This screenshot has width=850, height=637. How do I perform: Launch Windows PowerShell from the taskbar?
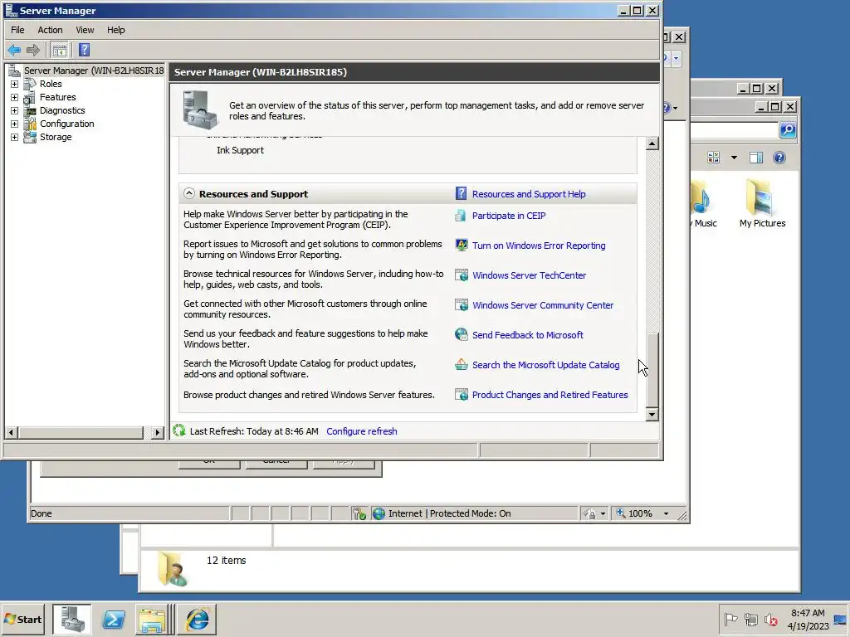click(x=113, y=620)
